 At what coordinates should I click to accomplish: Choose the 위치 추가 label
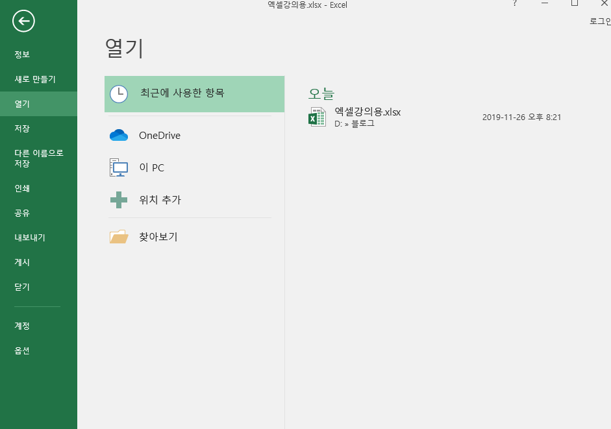(160, 200)
